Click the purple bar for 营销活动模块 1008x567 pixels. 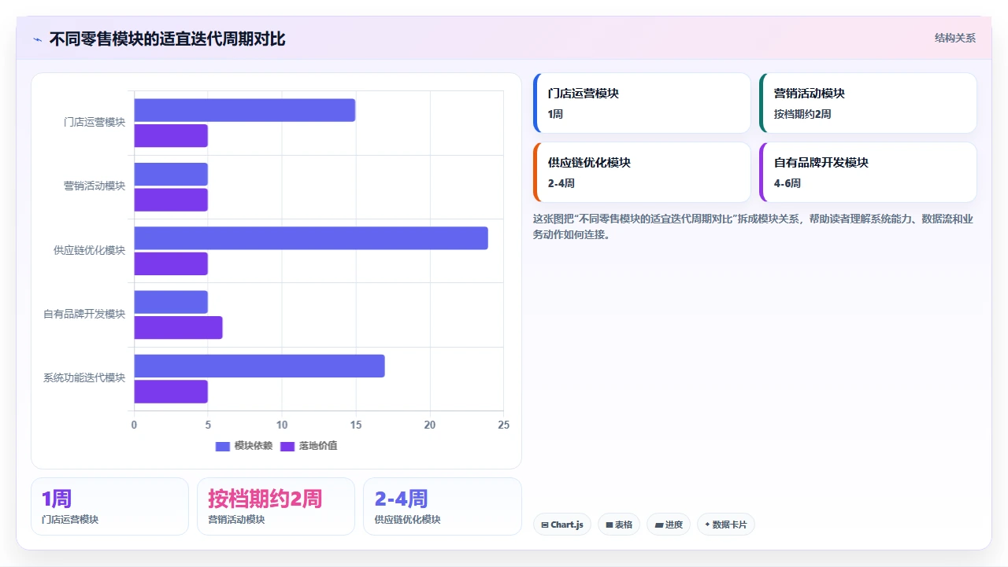coord(171,200)
